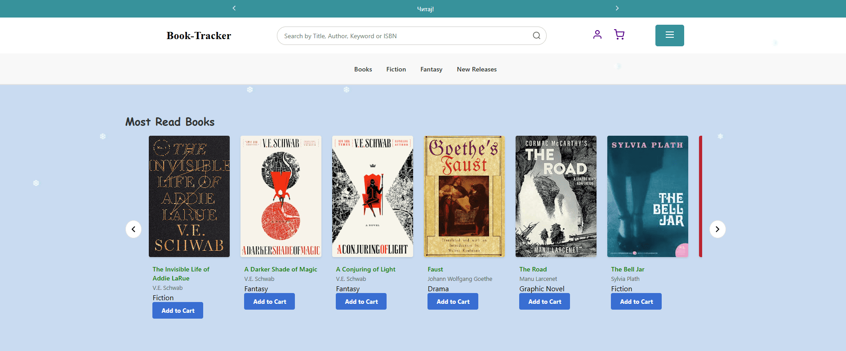Go to previous announcement in top banner
Viewport: 846px width, 351px height.
(234, 8)
